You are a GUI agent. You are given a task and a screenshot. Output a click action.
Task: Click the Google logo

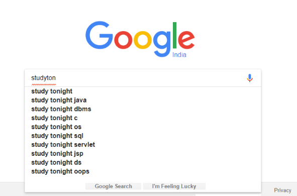click(x=140, y=39)
